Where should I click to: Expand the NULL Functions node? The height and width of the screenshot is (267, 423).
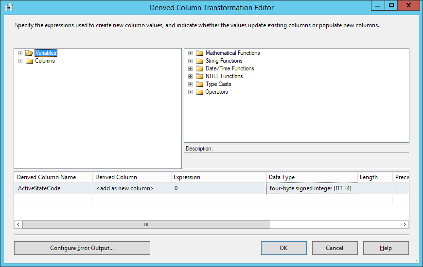191,77
